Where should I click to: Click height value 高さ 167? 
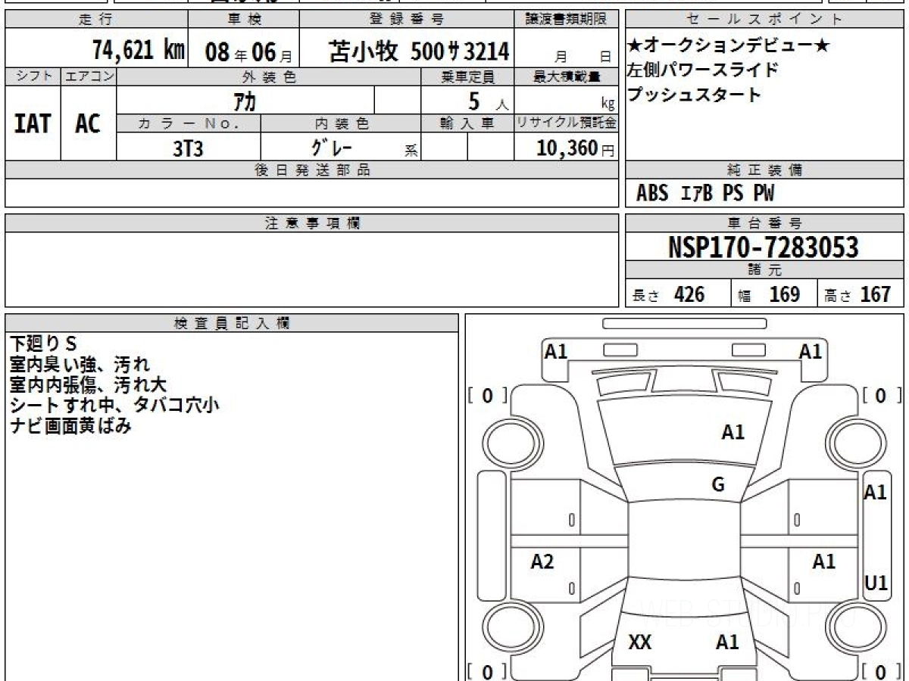click(858, 294)
